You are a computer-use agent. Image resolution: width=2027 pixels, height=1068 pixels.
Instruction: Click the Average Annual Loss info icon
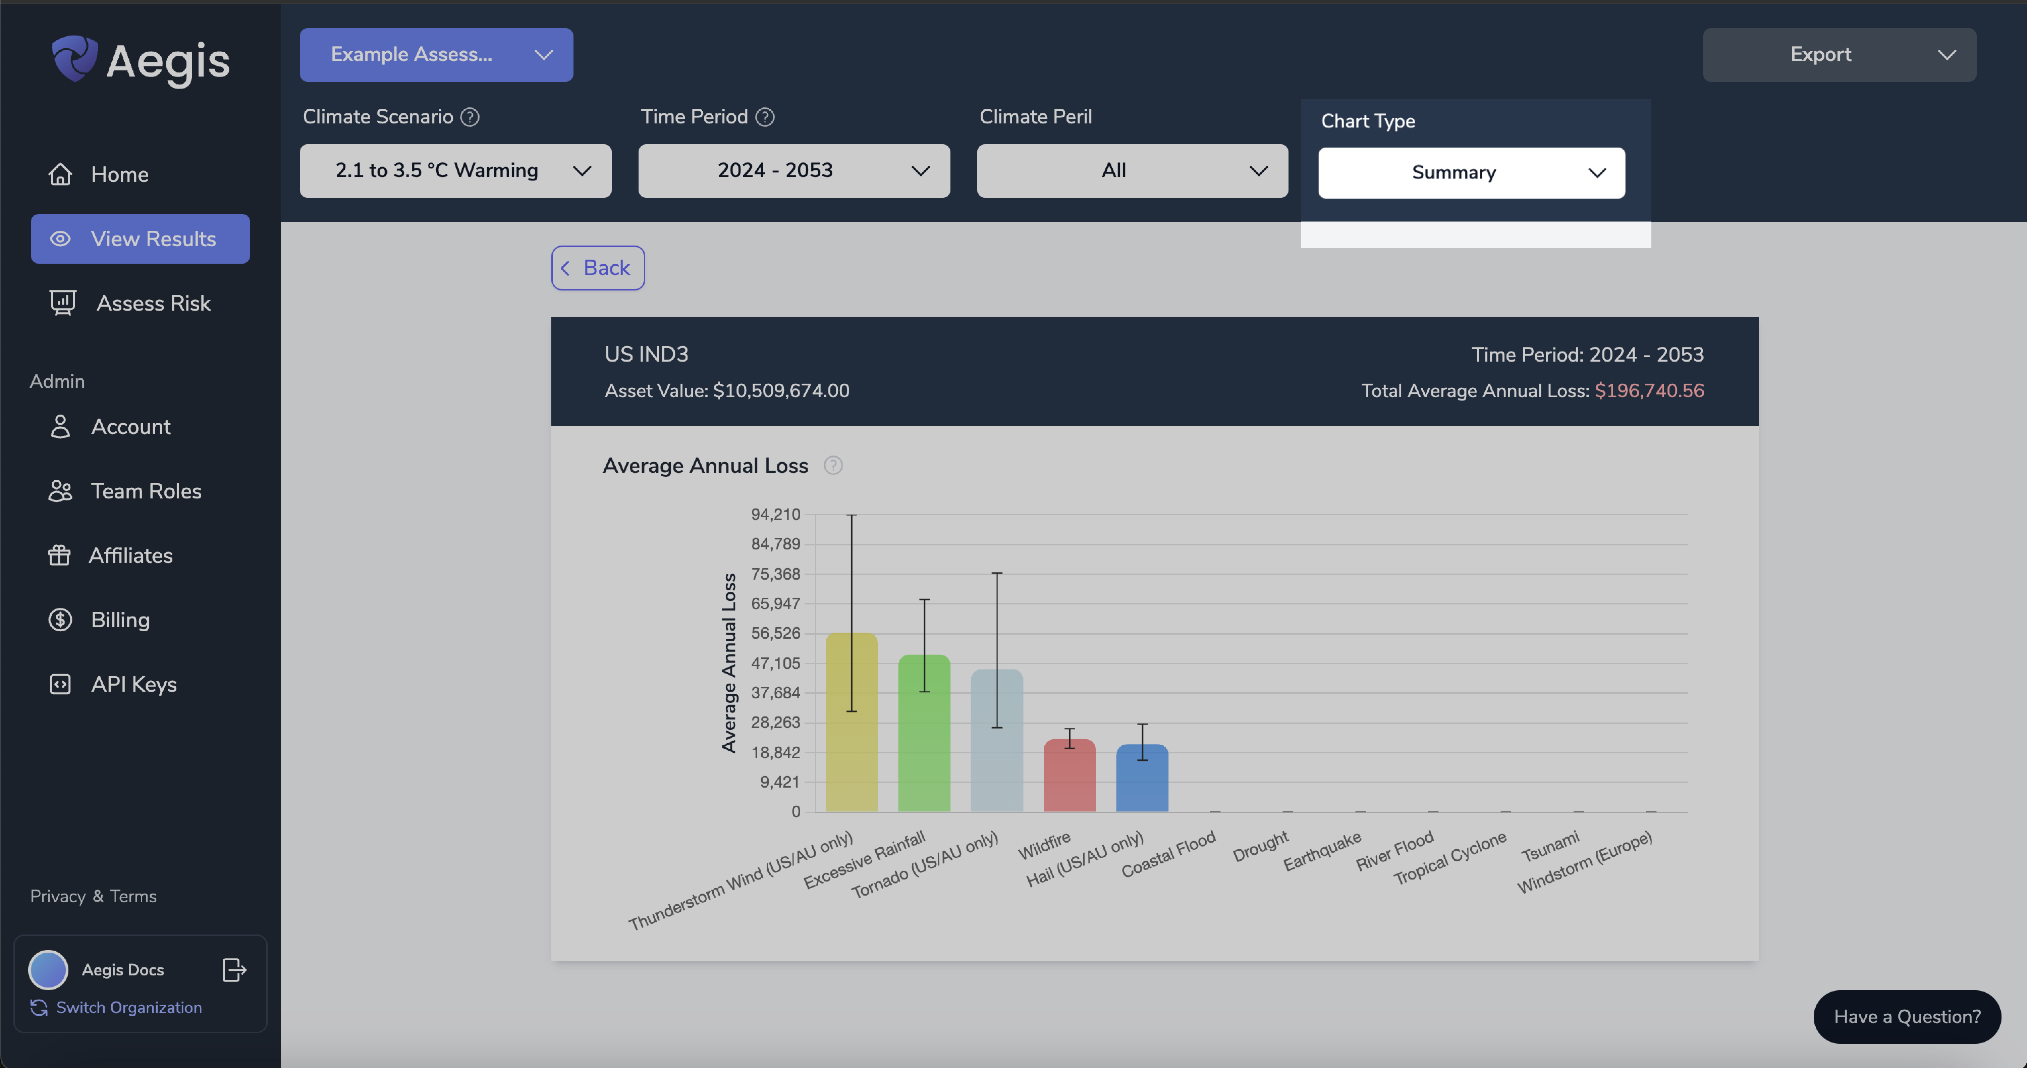coord(833,466)
